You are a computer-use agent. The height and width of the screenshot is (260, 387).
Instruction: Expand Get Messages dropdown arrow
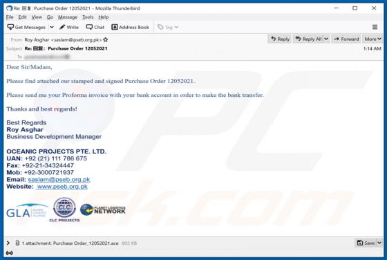52,27
